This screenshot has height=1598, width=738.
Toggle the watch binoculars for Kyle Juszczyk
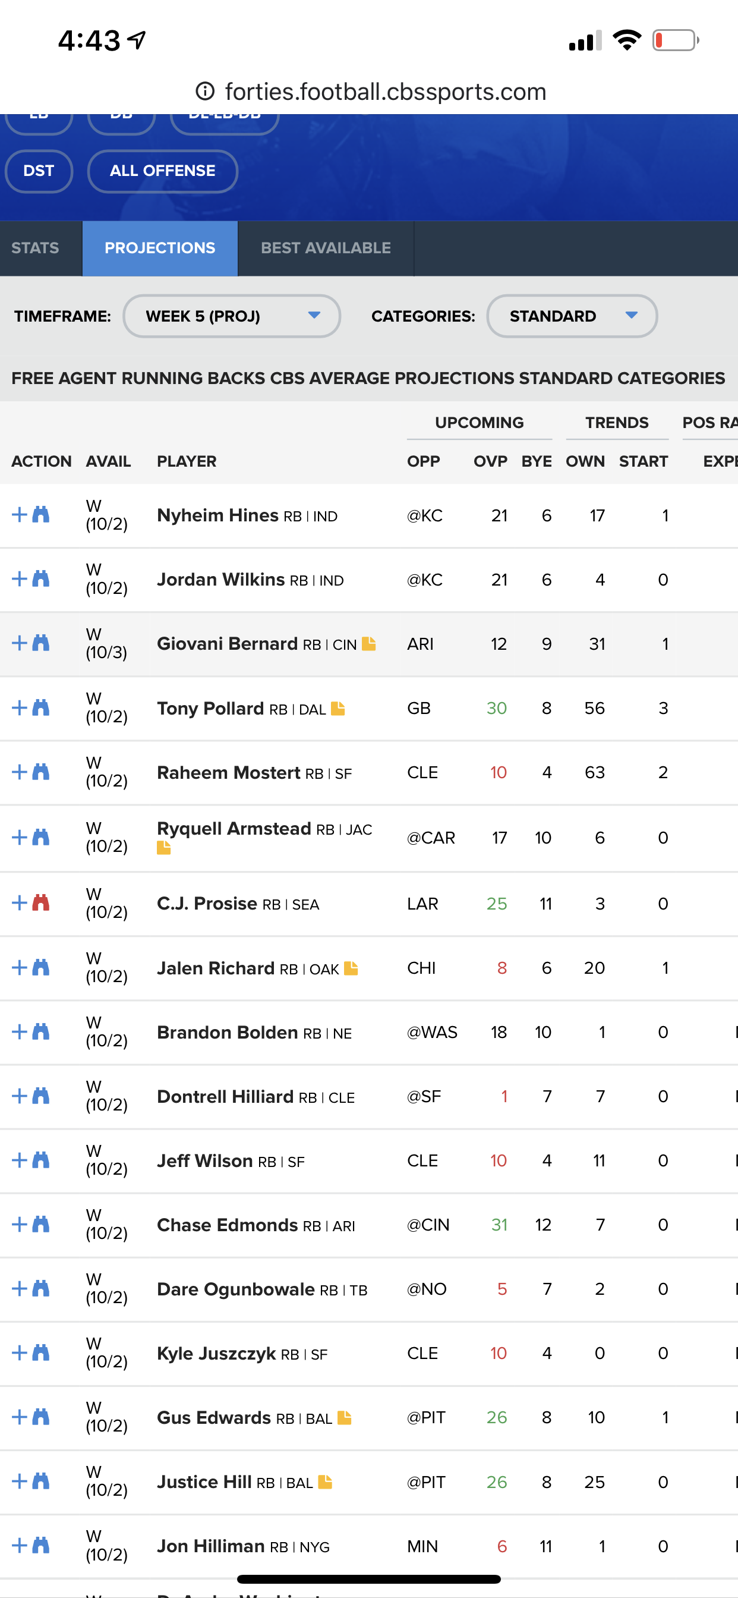pyautogui.click(x=40, y=1353)
